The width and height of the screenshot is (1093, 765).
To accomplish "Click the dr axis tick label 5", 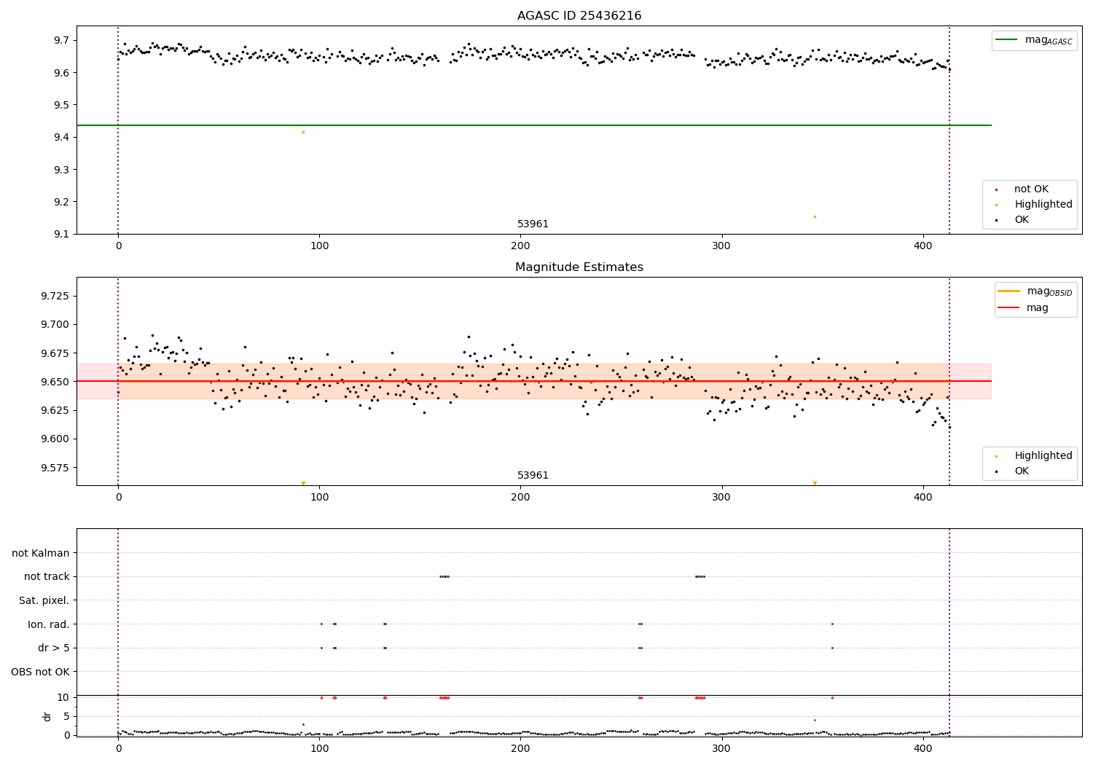I will coord(67,716).
